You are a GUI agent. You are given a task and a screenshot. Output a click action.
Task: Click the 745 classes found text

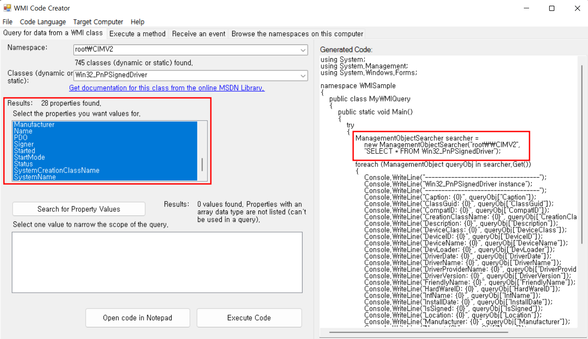(x=134, y=62)
